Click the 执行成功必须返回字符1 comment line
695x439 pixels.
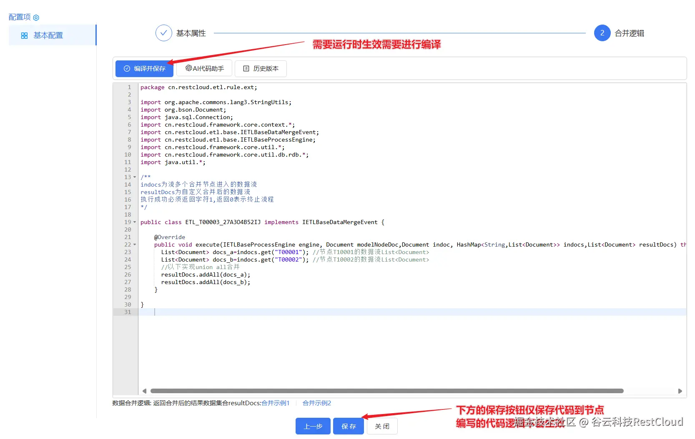(207, 200)
